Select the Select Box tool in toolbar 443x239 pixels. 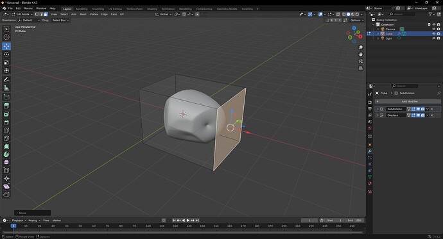click(x=6, y=29)
